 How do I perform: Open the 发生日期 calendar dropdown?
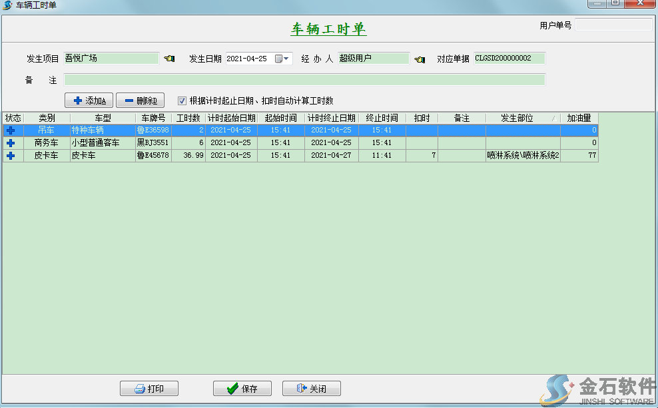click(x=282, y=59)
